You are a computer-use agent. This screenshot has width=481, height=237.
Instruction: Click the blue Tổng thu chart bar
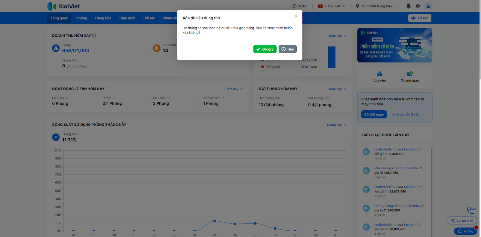(332, 57)
